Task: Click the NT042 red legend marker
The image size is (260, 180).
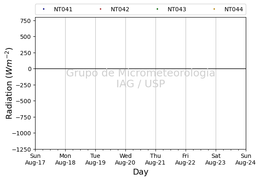Action: pos(100,9)
